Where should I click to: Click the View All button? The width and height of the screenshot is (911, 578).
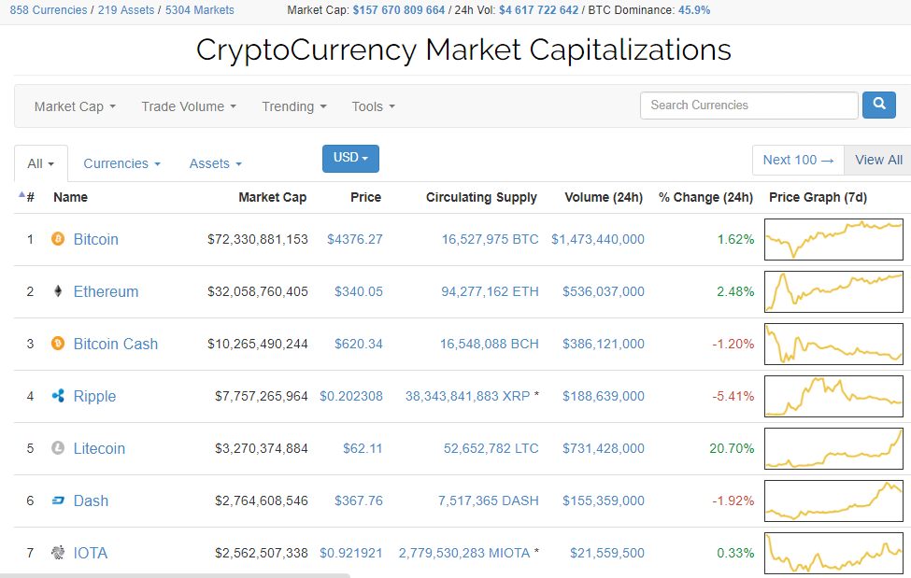click(x=878, y=160)
